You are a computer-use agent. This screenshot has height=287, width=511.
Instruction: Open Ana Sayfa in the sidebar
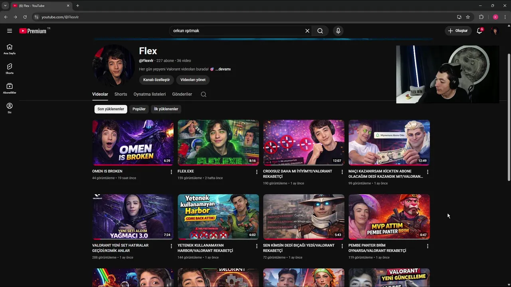pyautogui.click(x=10, y=49)
